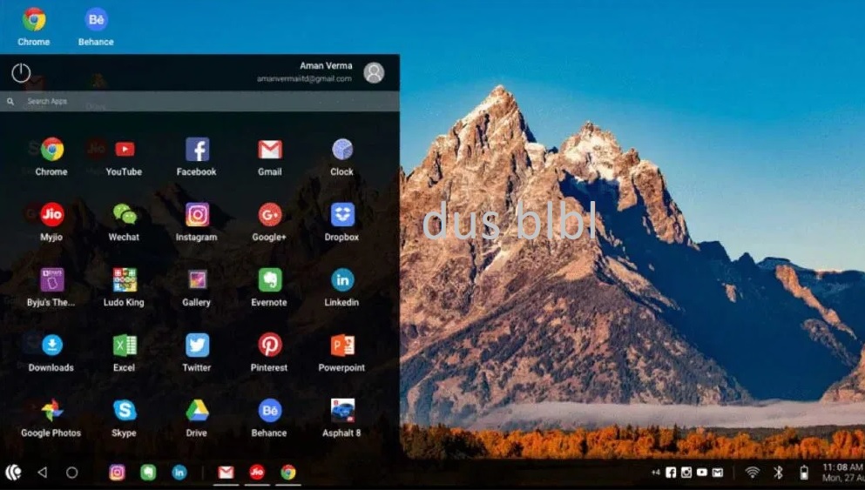Open Linkedin pinned in the taskbar
This screenshot has width=865, height=490.
(x=179, y=473)
